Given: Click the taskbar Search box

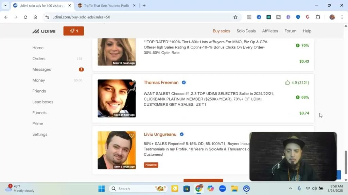Looking at the screenshot, I should coord(138,189).
